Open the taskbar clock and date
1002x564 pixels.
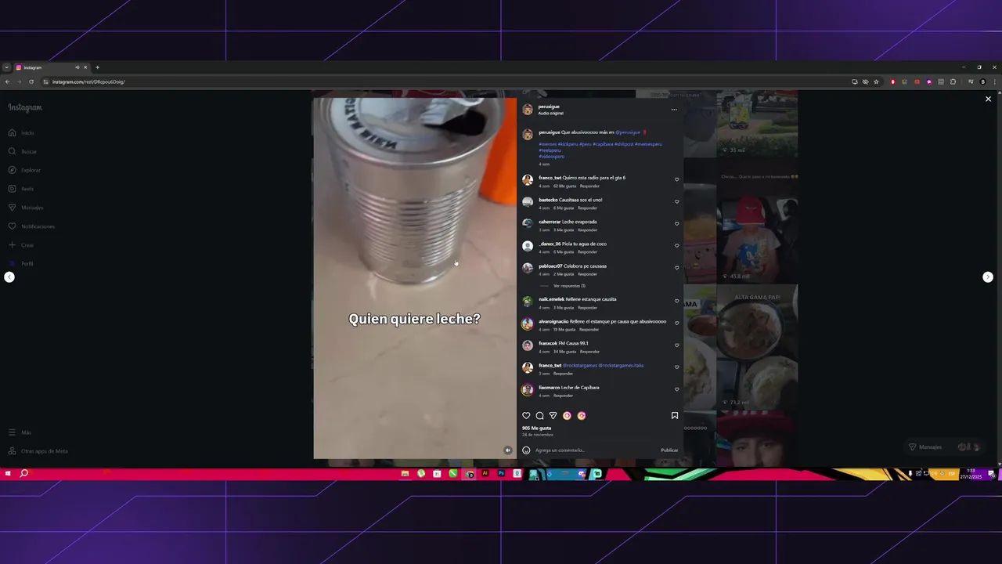point(971,474)
